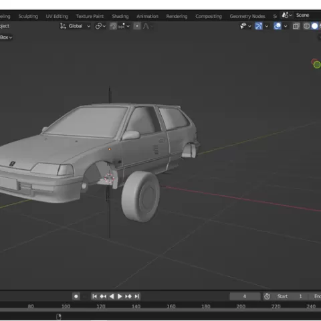This screenshot has width=321, height=321.
Task: Toggle the snap magnet icon
Action: pyautogui.click(x=113, y=26)
